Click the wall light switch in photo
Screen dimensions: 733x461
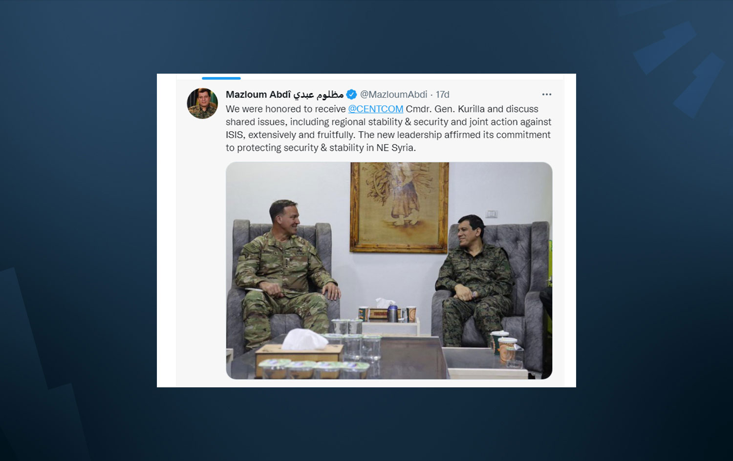pyautogui.click(x=492, y=214)
